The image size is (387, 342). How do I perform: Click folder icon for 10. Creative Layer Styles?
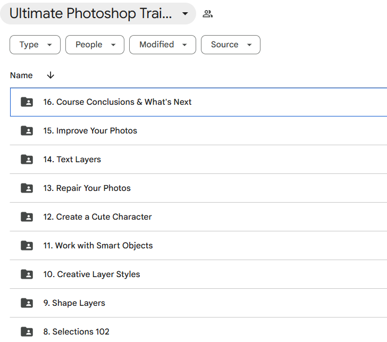coord(27,274)
